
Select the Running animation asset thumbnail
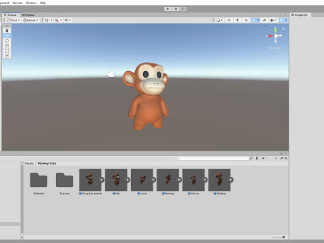click(167, 180)
